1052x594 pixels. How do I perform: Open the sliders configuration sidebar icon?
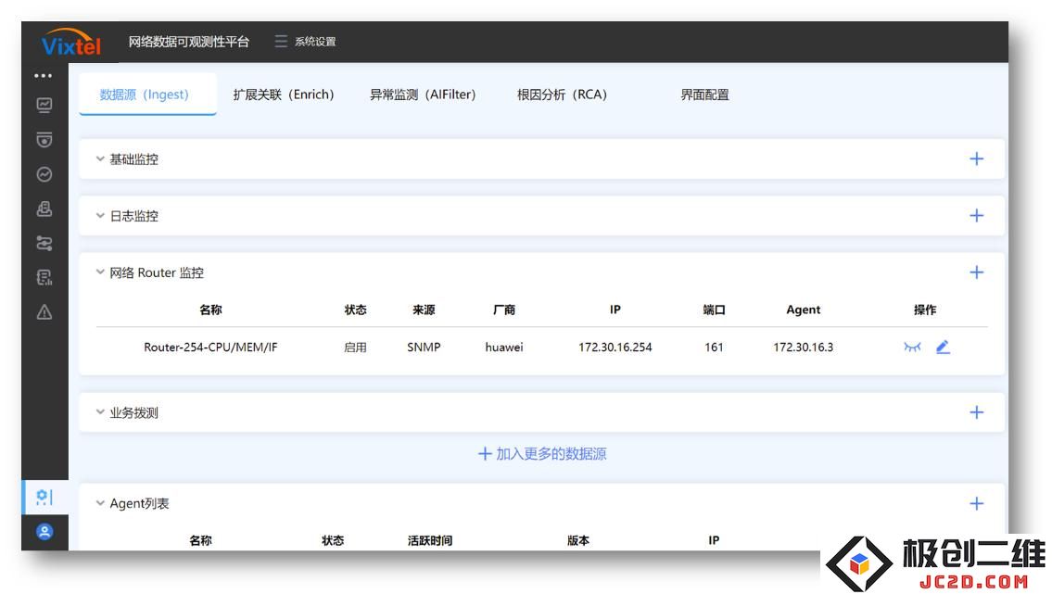point(44,244)
